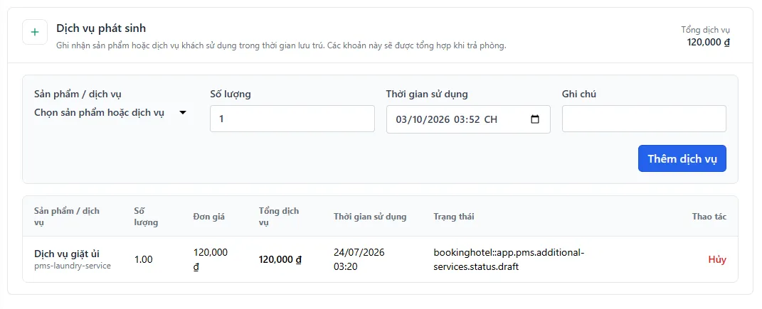Image resolution: width=762 pixels, height=309 pixels.
Task: Select the Dịch vụ giặt ủi service name
Action: pos(67,254)
